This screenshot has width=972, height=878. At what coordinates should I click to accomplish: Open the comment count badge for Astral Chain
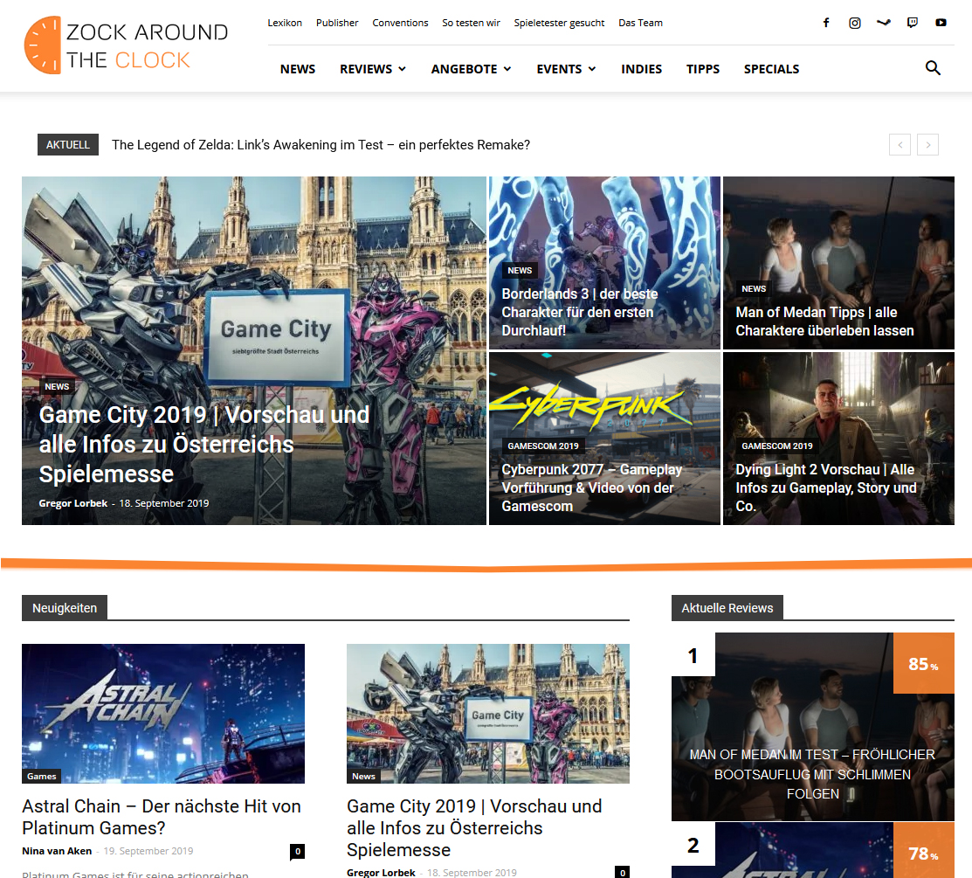(x=298, y=851)
